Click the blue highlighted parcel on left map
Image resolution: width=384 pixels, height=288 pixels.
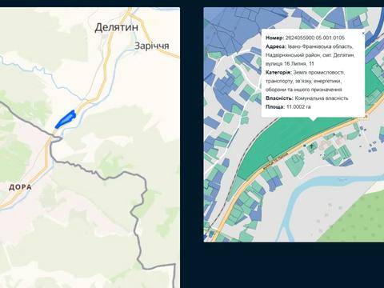click(x=66, y=119)
